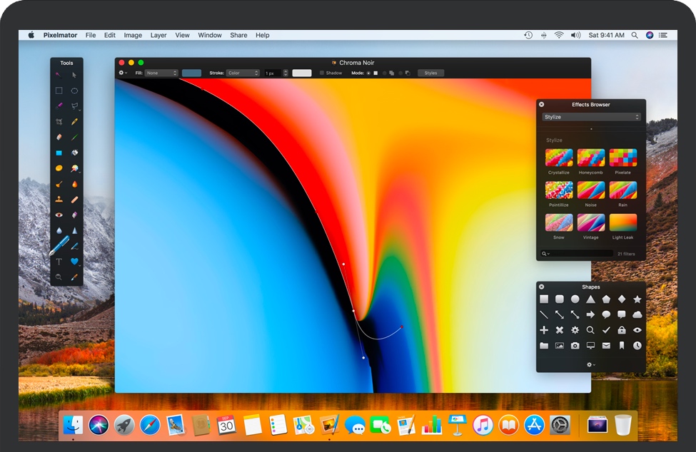Select the Red Eye tool

(59, 215)
